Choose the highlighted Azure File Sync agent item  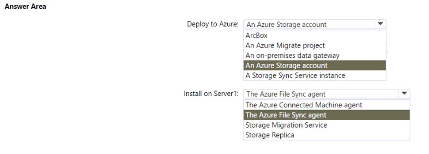(x=327, y=115)
